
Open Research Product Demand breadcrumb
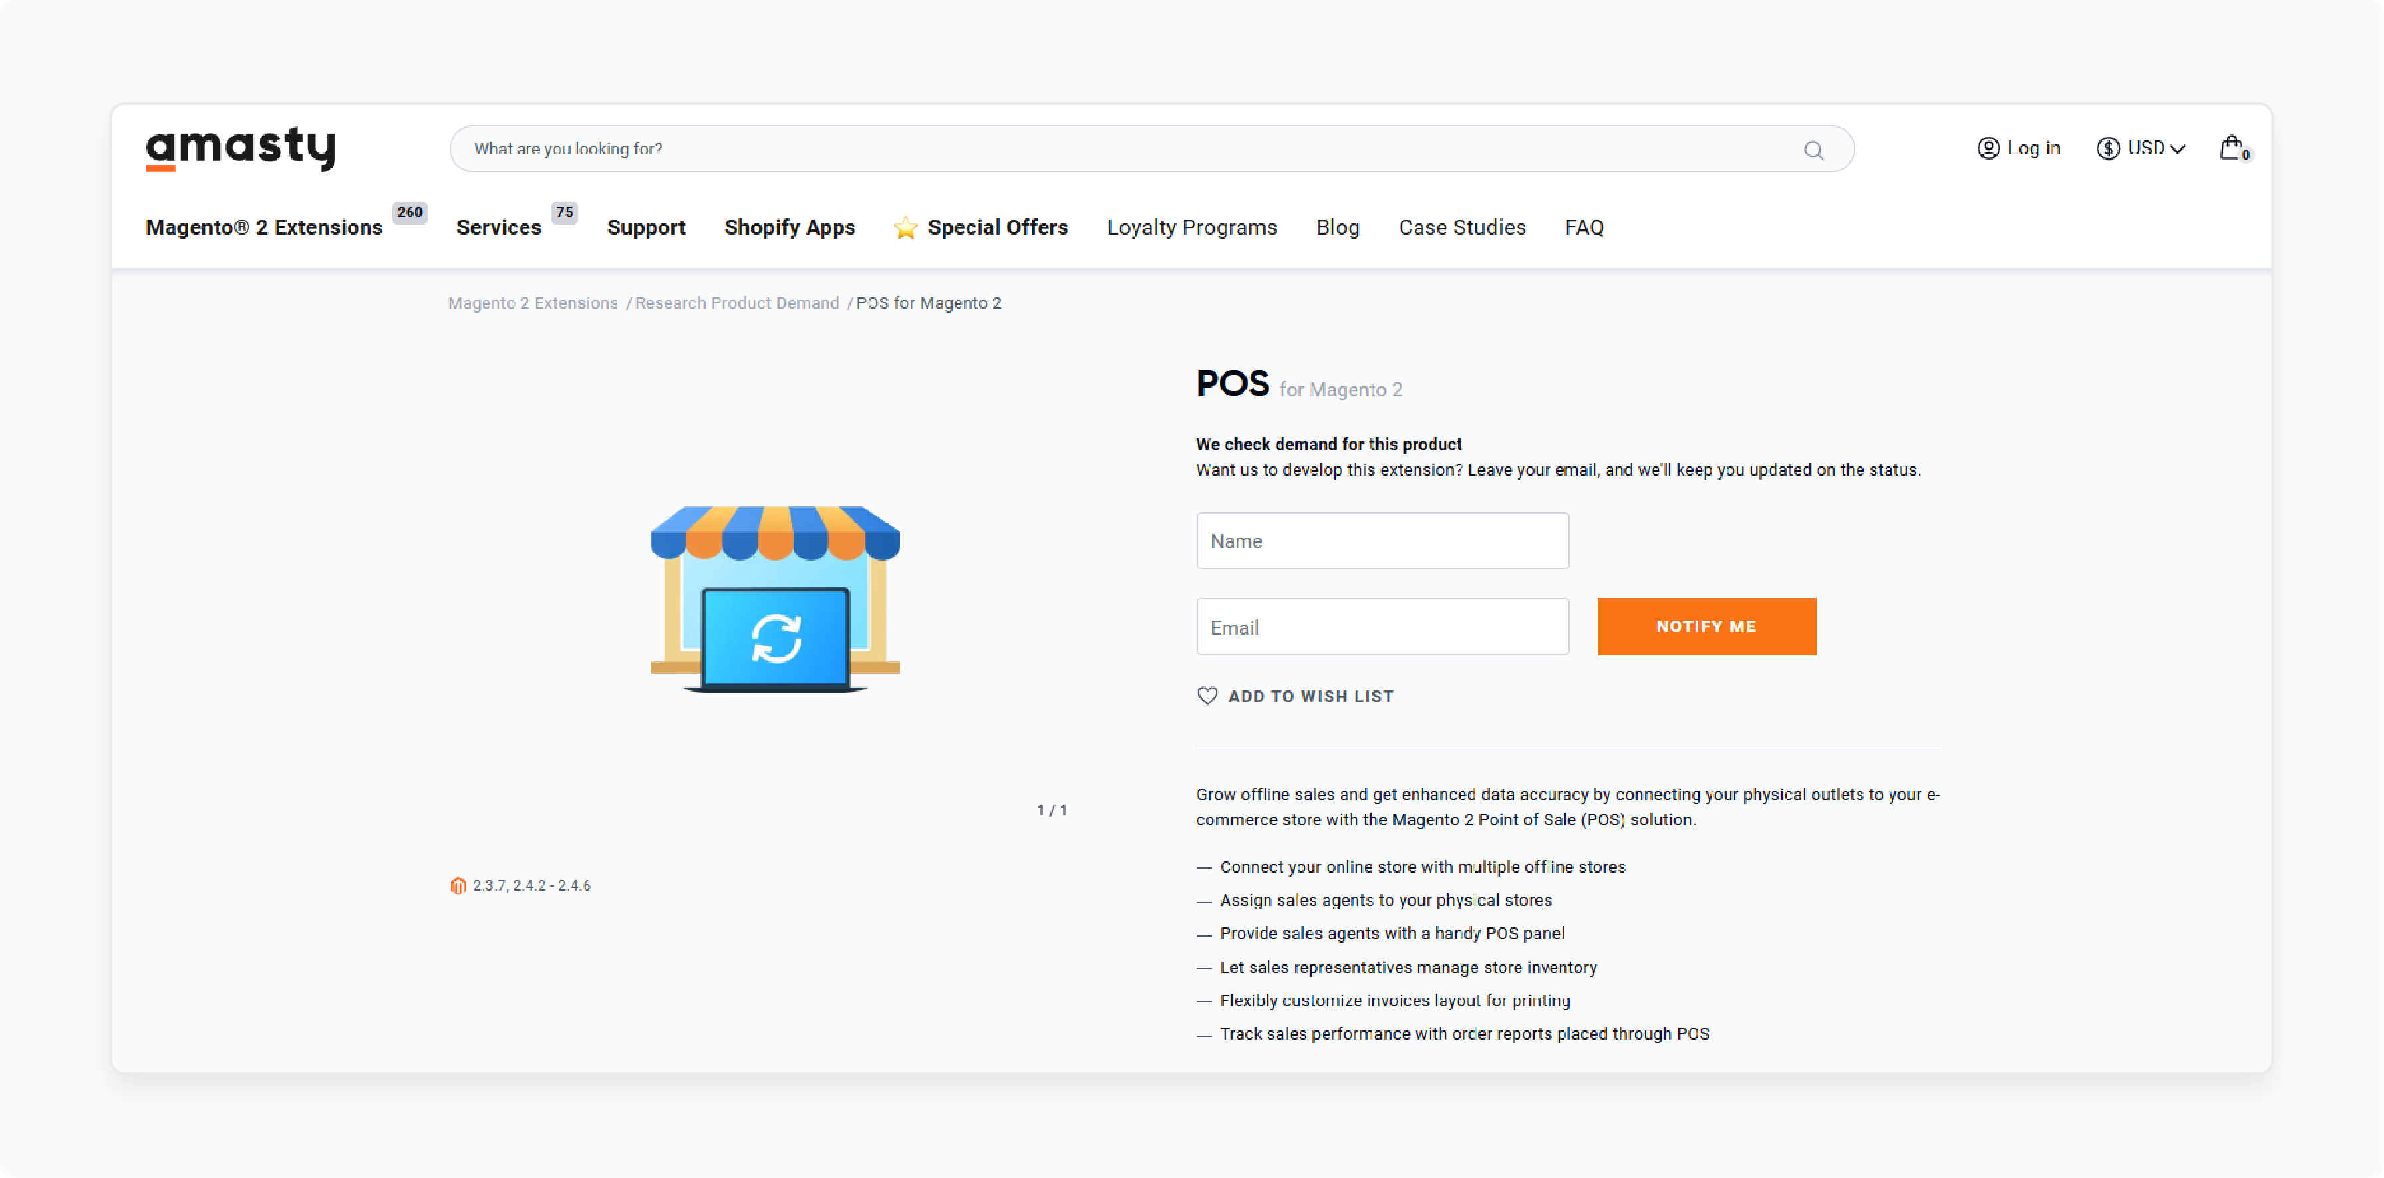tap(736, 303)
